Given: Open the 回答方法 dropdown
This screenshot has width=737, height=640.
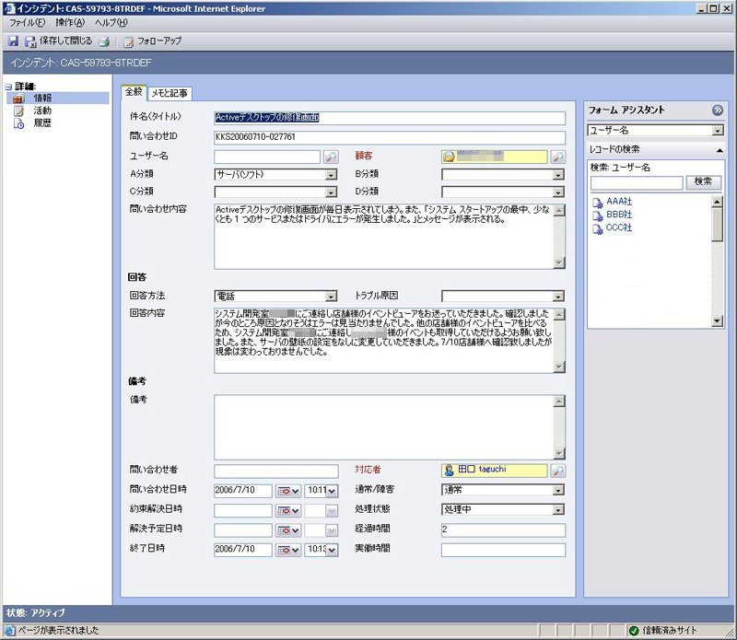Looking at the screenshot, I should point(332,297).
